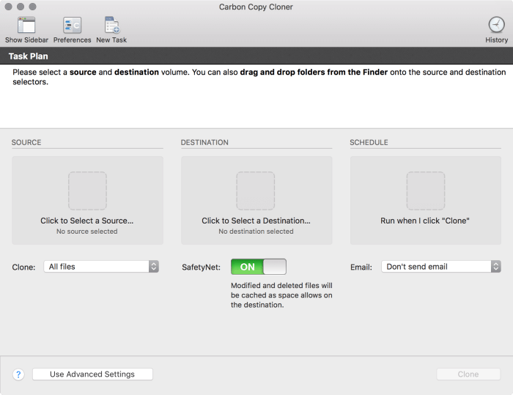Viewport: 513px width, 395px height.
Task: Open the help question mark button
Action: pyautogui.click(x=18, y=374)
